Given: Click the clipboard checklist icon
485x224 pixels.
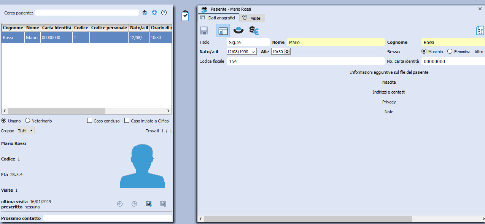Looking at the screenshot, I should point(185,16).
